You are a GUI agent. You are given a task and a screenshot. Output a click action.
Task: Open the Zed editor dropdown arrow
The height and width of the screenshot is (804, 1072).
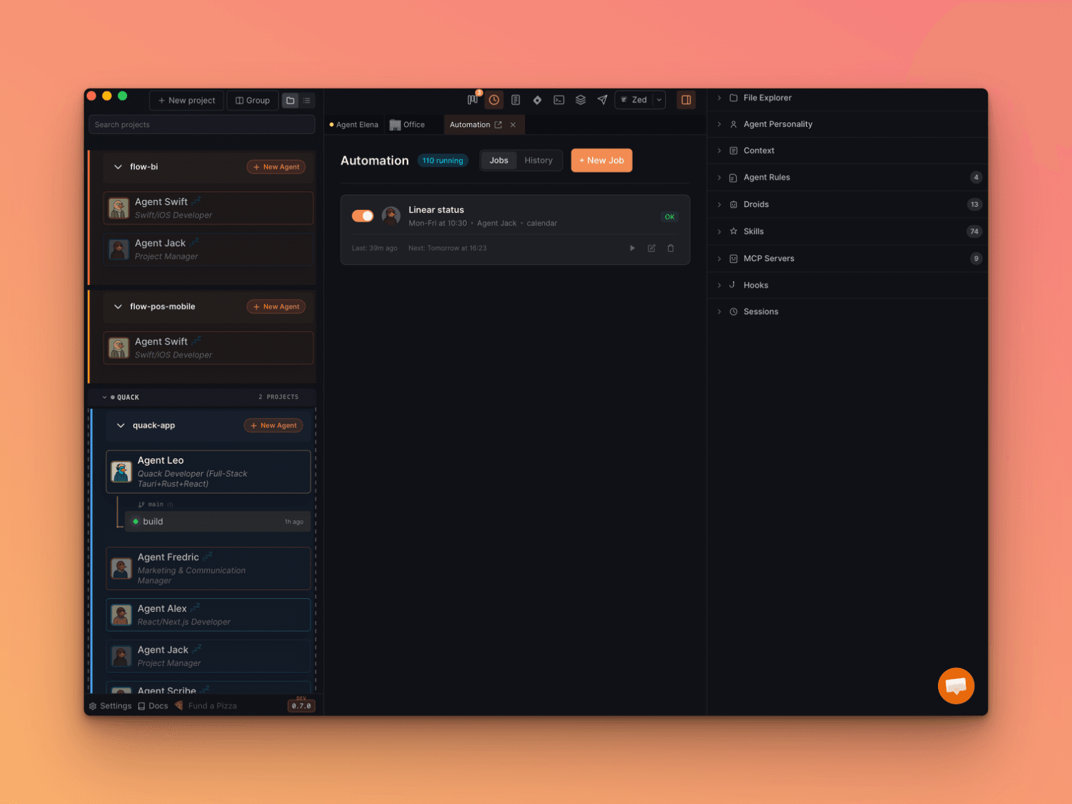click(659, 100)
